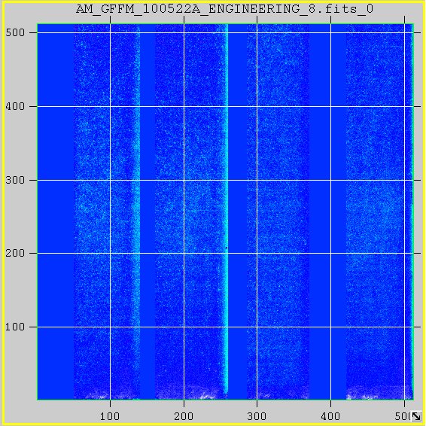Screen dimensions: 426x426
Task: Click the 400 label on the vertical axis
Action: pyautogui.click(x=15, y=106)
